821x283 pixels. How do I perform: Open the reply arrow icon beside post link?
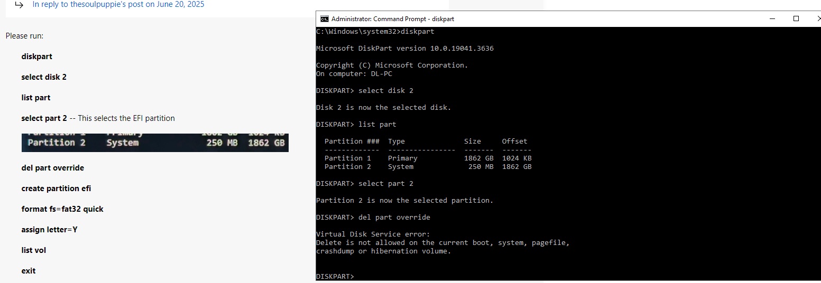click(19, 5)
